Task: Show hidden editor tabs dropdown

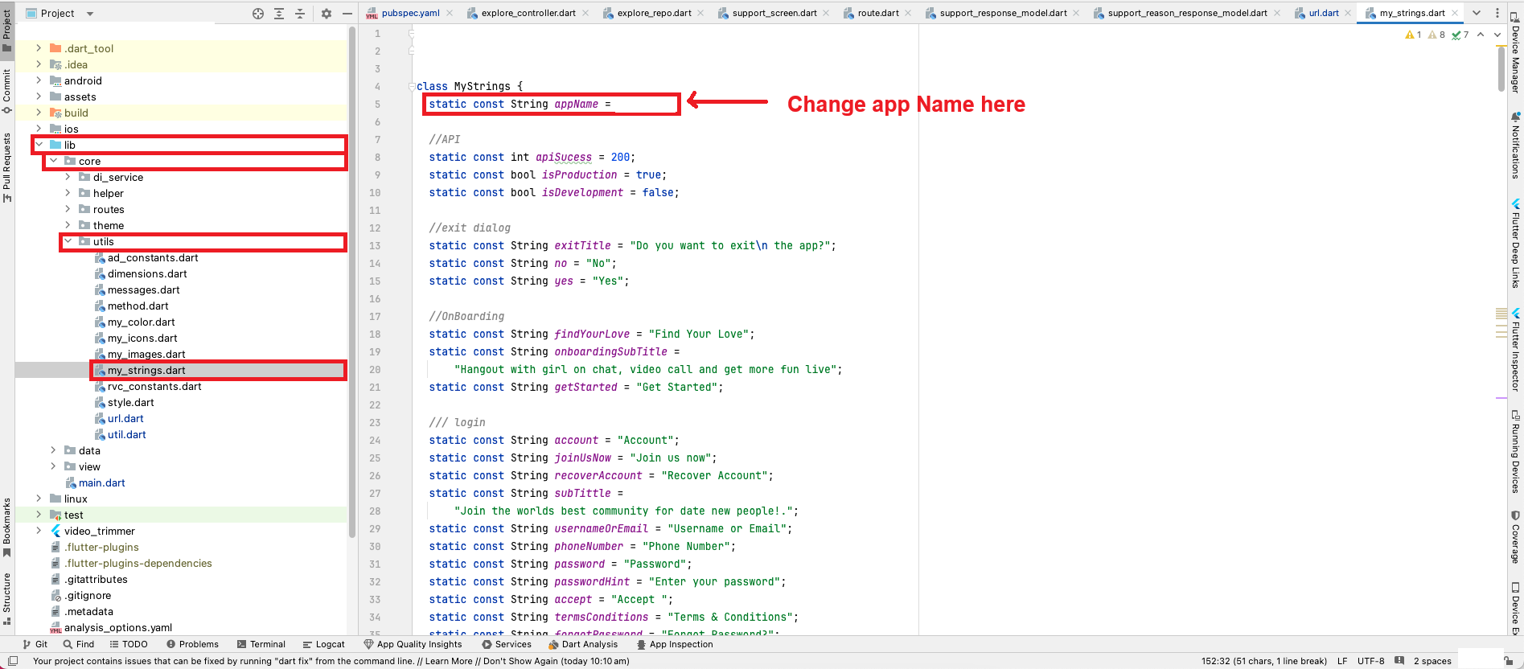Action: [x=1477, y=13]
